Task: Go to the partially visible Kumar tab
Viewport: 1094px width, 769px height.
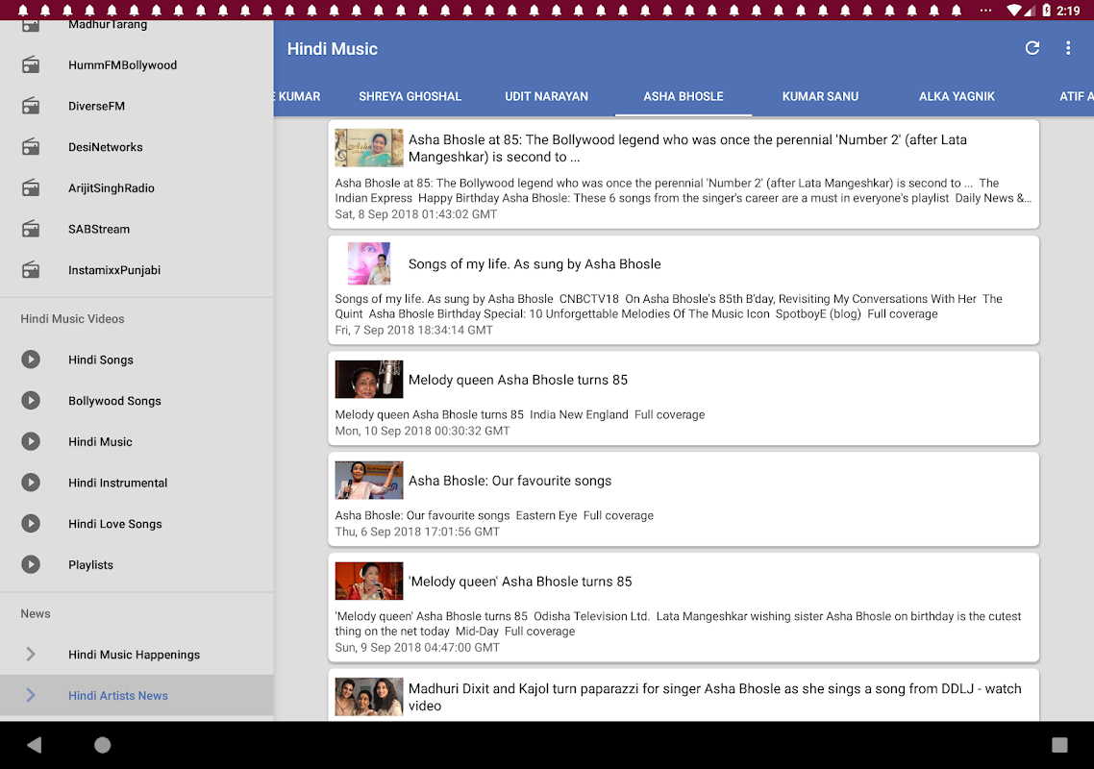Action: tap(298, 96)
